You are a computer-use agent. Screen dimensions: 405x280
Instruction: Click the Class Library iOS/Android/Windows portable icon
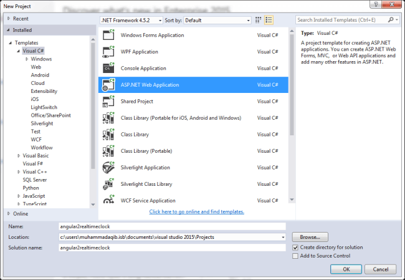click(x=108, y=118)
